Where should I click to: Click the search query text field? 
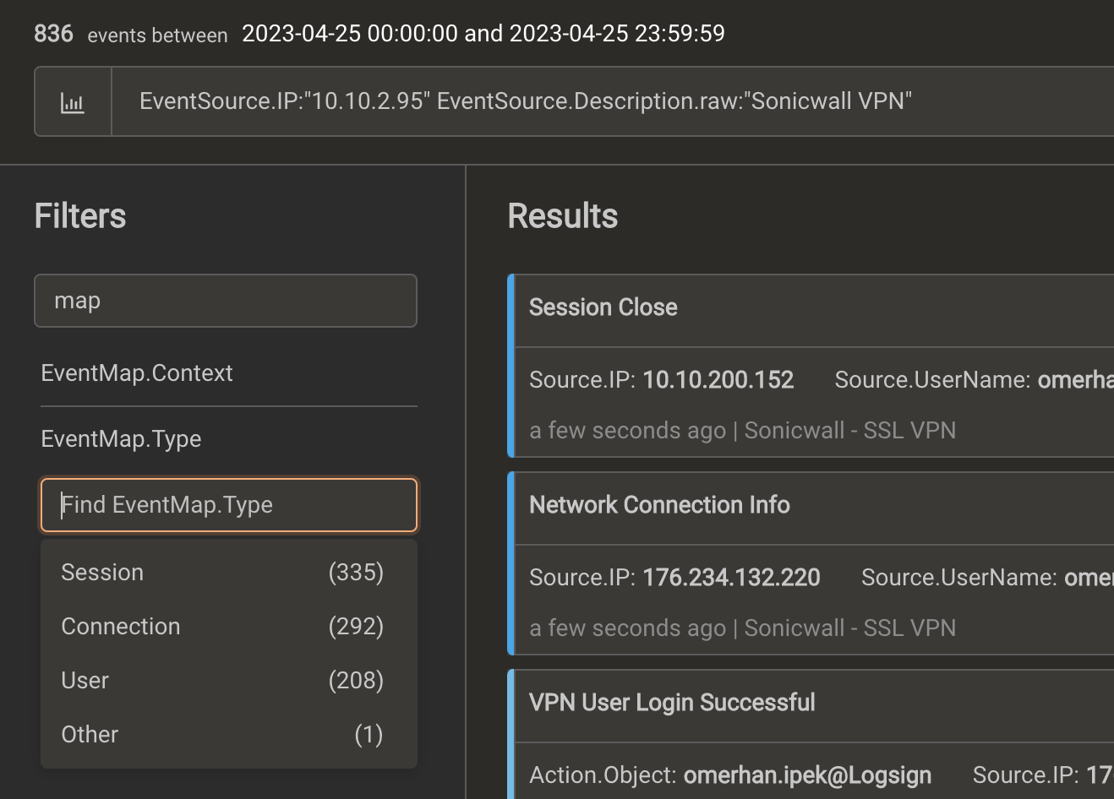click(x=613, y=102)
